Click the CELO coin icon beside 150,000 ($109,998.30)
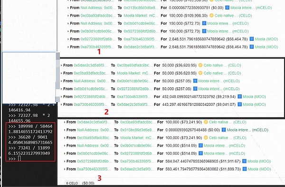 [211, 16]
